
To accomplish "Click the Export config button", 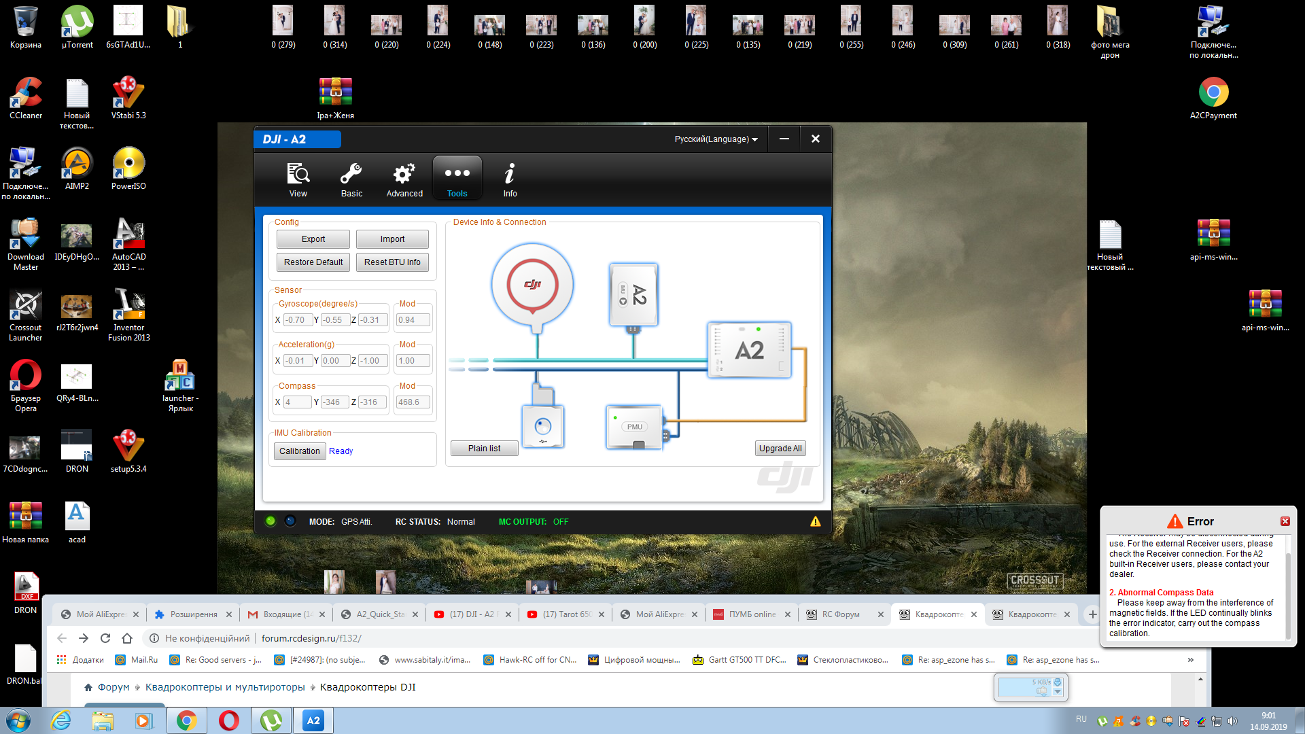I will click(x=313, y=239).
